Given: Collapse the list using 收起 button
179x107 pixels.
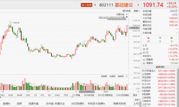Looking at the screenshot, I should [137, 100].
